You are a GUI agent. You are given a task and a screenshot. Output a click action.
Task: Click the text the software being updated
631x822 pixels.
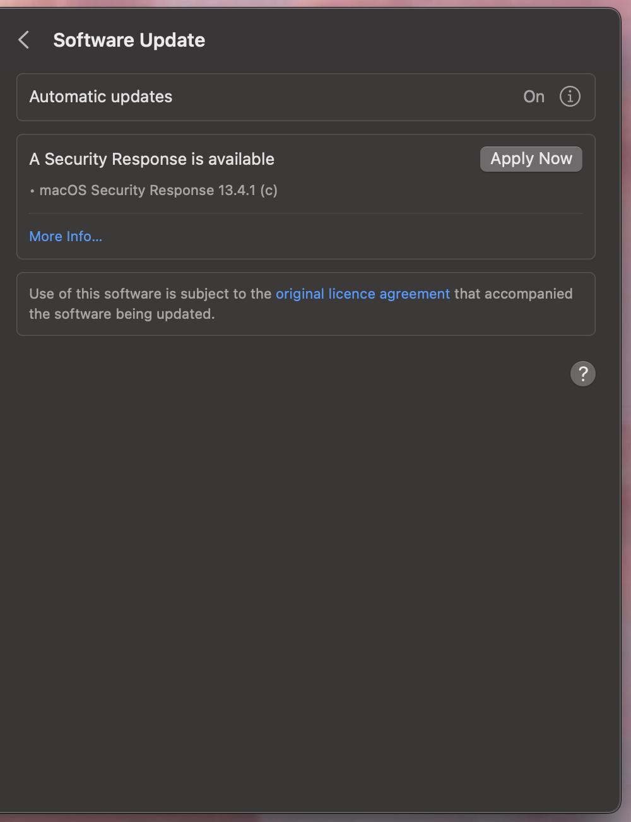click(122, 314)
